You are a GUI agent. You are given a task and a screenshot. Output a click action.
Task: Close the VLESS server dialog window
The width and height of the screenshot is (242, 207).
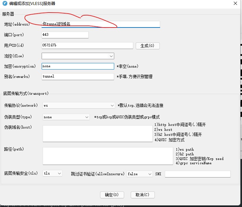point(235,4)
